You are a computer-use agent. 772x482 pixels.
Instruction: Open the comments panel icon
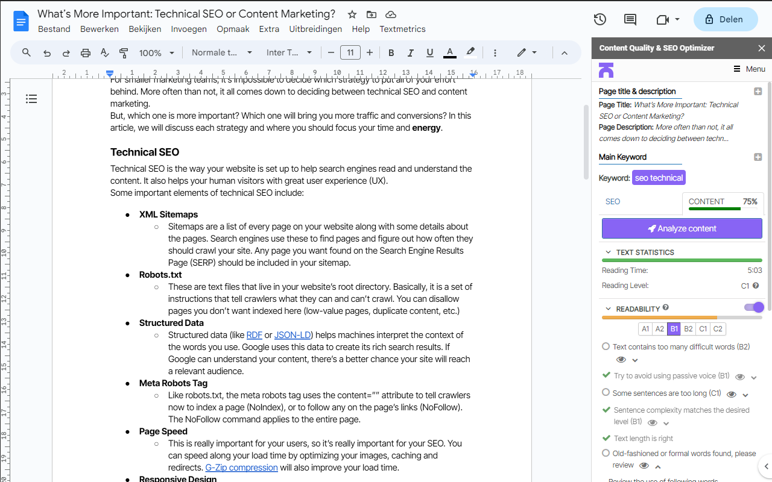630,19
